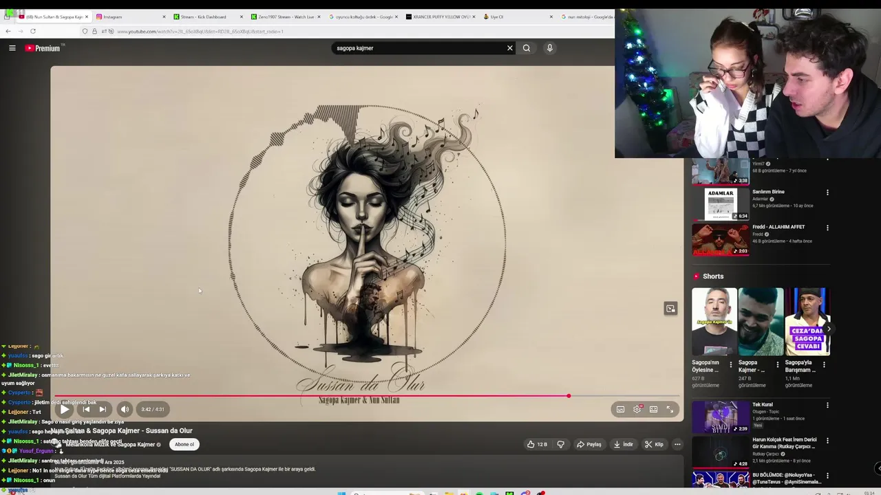The width and height of the screenshot is (881, 495).
Task: Switch to theater mode
Action: (653, 409)
